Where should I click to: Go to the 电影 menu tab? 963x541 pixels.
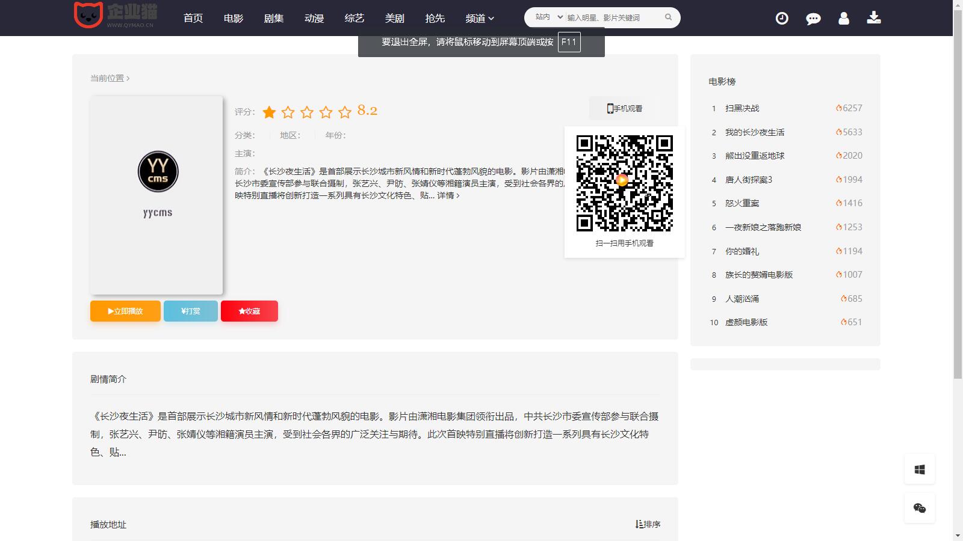pyautogui.click(x=234, y=18)
